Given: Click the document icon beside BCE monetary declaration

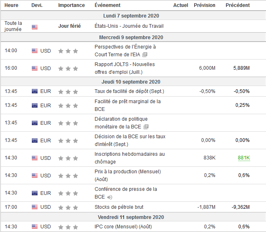Looking at the screenshot, I should pos(146,126).
